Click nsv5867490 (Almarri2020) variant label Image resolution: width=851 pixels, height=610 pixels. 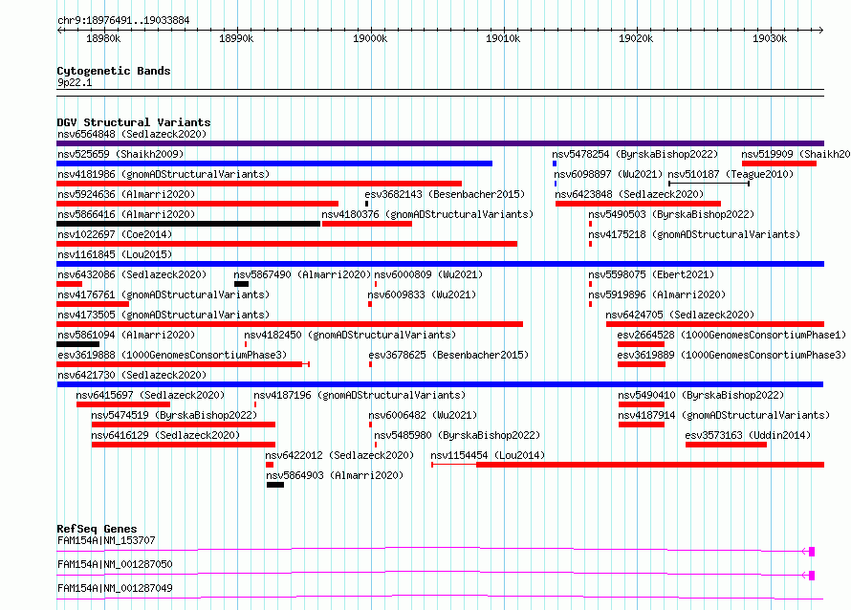click(302, 274)
